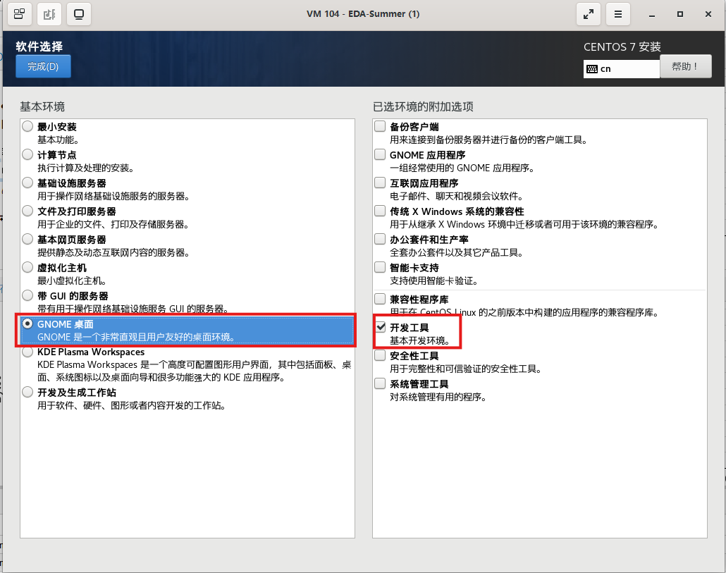Viewport: 726px width, 573px height.
Task: Select 开发及生成工作站 radio button
Action: (27, 392)
